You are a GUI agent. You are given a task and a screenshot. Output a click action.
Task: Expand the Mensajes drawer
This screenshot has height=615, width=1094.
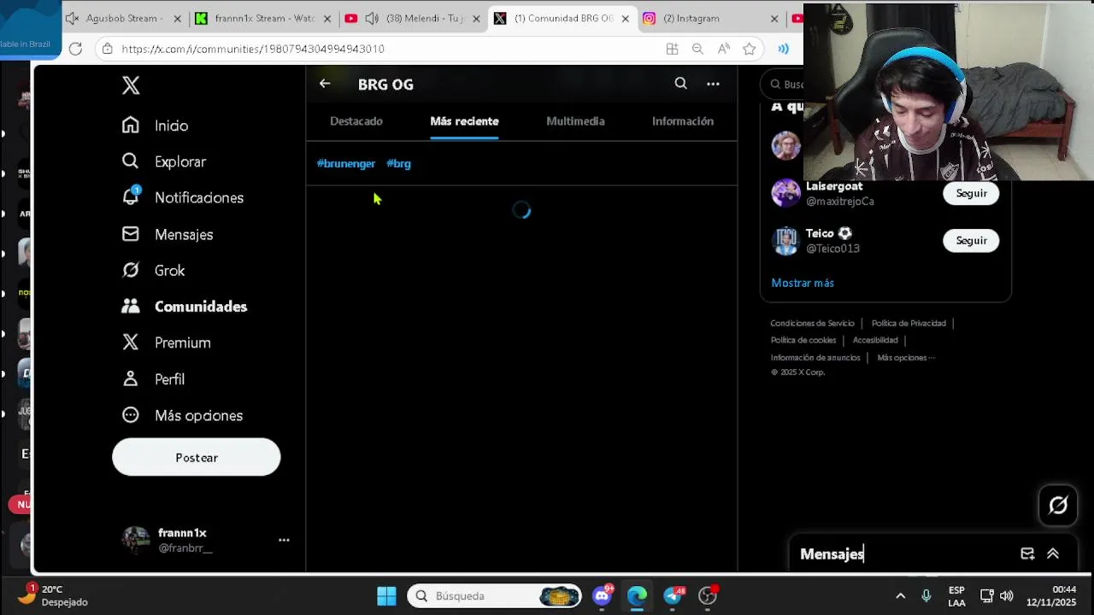[1053, 553]
